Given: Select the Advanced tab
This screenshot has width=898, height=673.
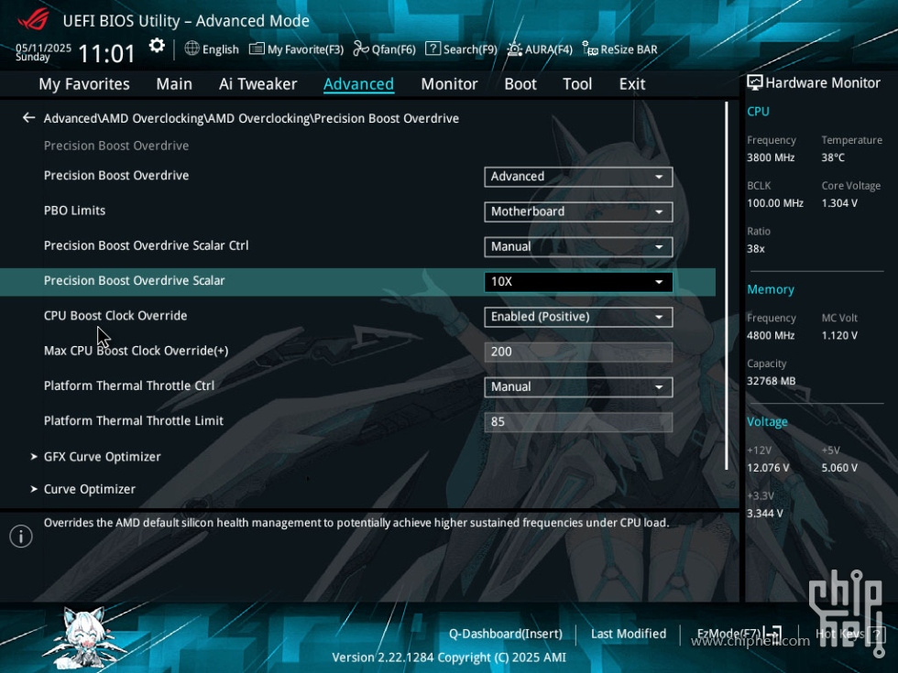Looking at the screenshot, I should click(x=358, y=84).
